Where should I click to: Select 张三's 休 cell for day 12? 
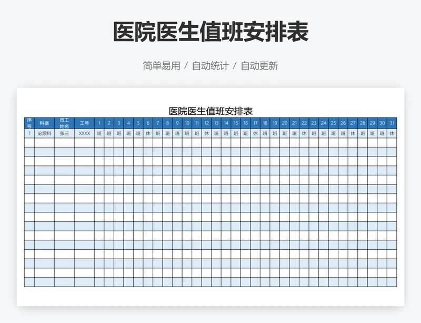(206, 133)
